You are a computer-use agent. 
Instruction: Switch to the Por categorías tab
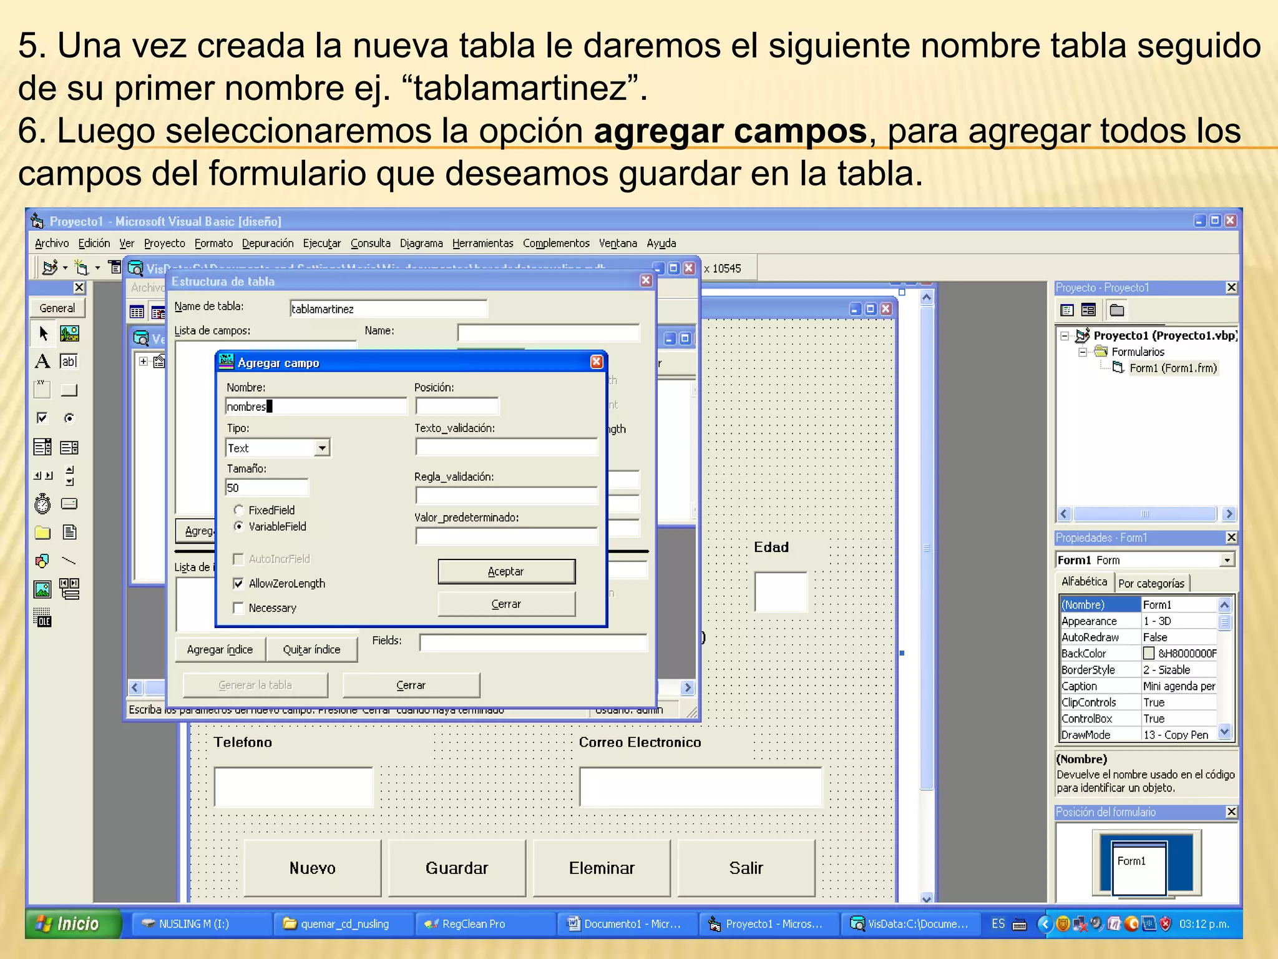click(1151, 583)
